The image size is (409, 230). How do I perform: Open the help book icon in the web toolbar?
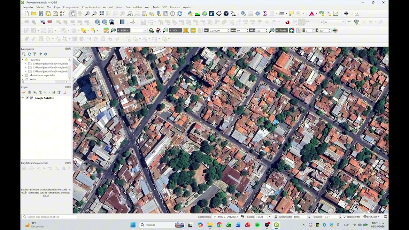tap(122, 22)
